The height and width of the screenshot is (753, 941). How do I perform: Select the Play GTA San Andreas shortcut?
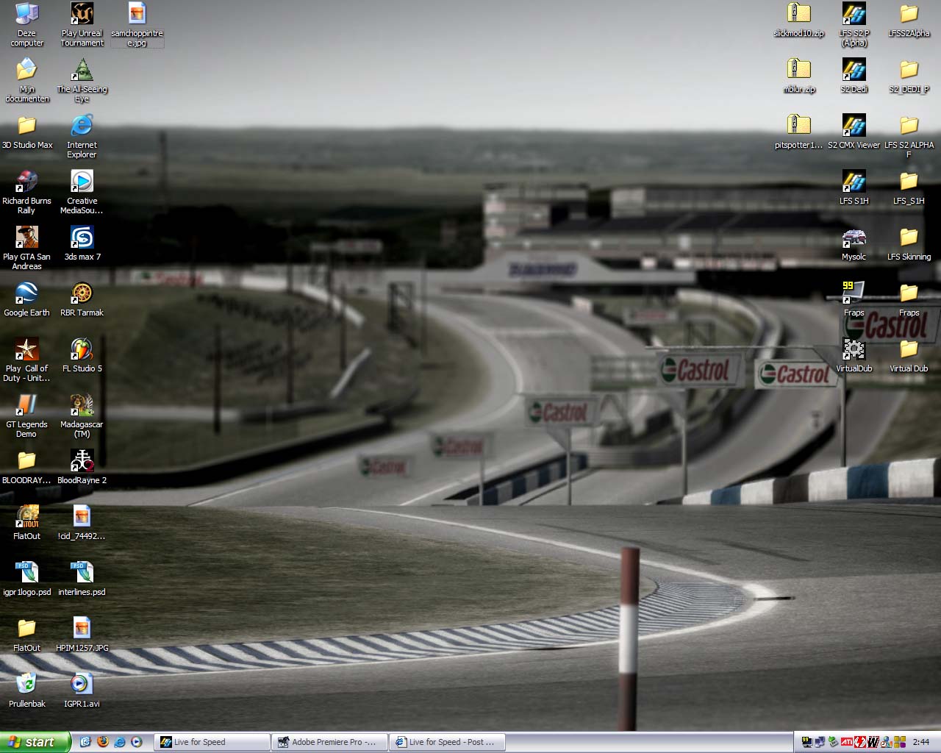(x=26, y=248)
